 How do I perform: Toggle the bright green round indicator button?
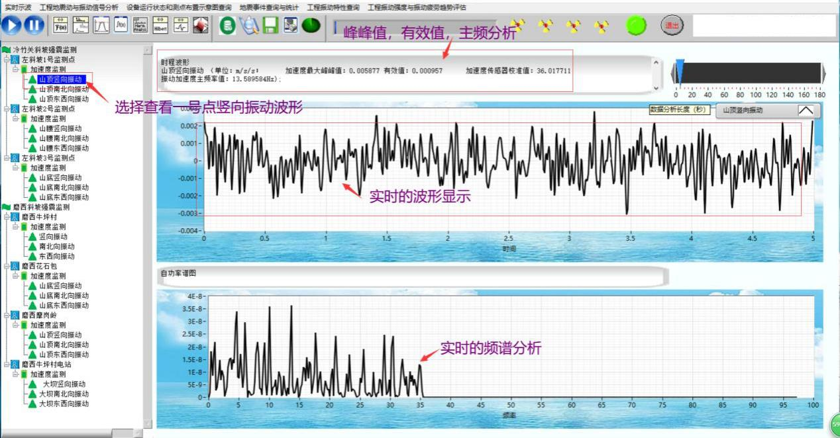pyautogui.click(x=636, y=26)
